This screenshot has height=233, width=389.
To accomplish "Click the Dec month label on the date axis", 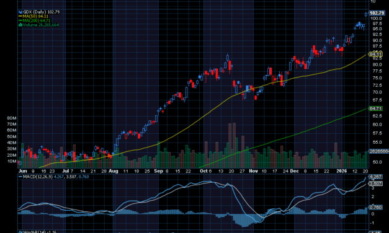I will [294, 171].
